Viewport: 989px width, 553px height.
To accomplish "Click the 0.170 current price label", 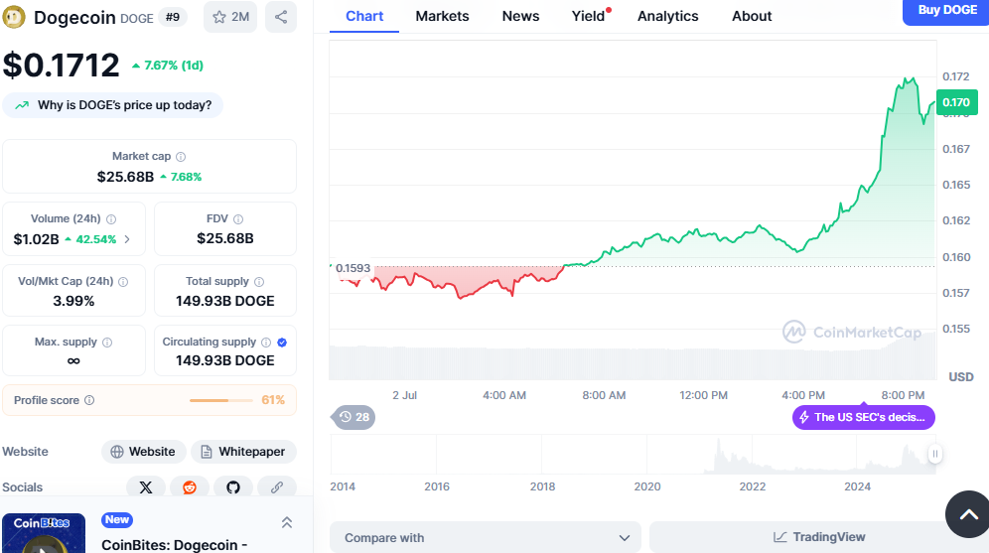I will [x=957, y=102].
